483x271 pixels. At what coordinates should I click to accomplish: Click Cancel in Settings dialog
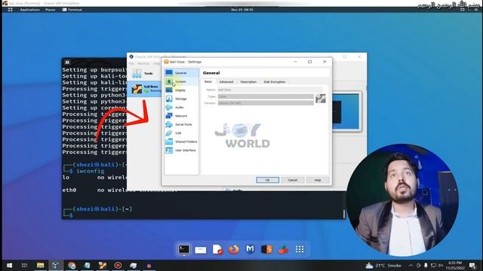(293, 180)
